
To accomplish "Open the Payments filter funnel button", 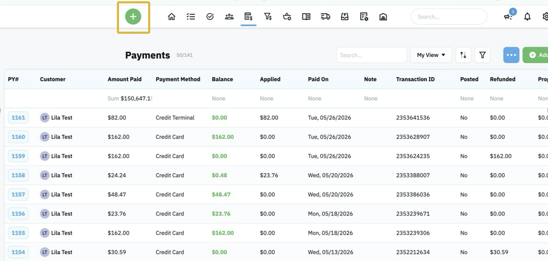I will [x=482, y=55].
